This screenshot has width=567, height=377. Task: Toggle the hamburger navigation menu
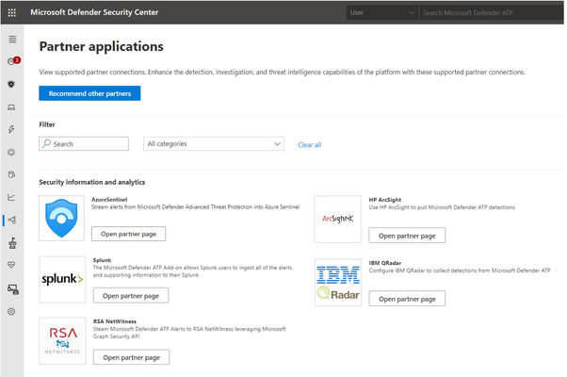click(12, 39)
